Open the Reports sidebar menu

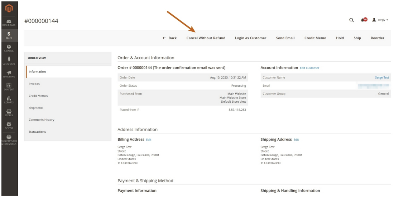pyautogui.click(x=9, y=100)
